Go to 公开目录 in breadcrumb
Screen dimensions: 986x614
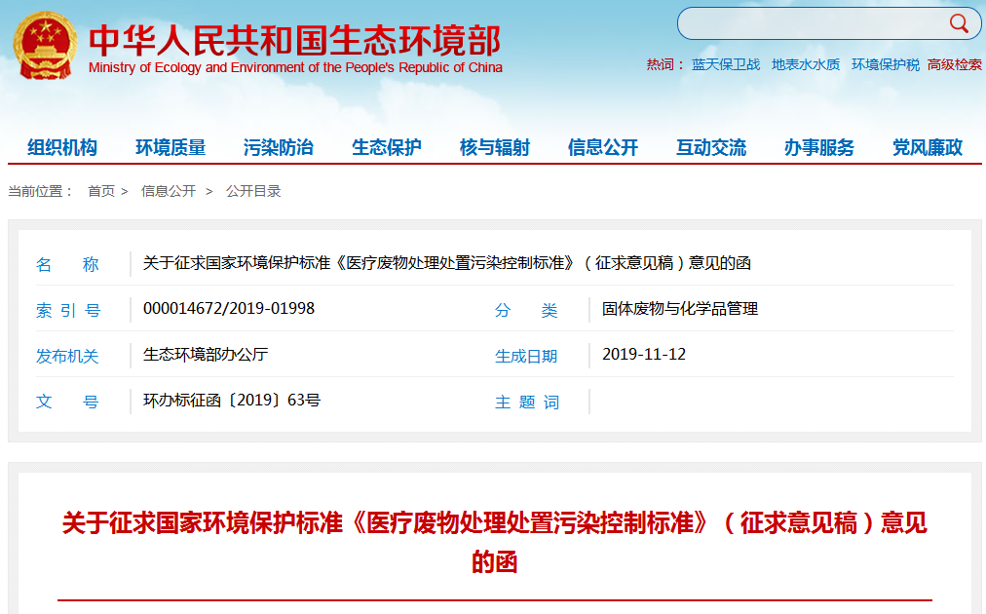click(253, 191)
